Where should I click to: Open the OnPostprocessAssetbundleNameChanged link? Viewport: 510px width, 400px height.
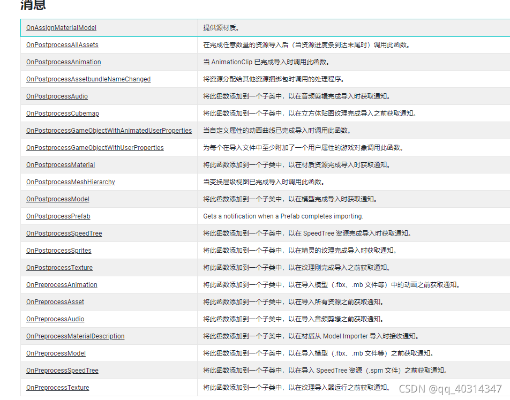(88, 79)
